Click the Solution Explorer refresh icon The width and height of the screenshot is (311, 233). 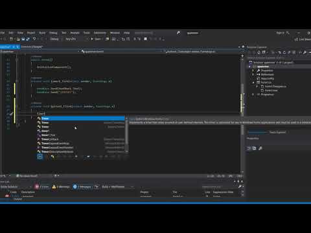284,52
